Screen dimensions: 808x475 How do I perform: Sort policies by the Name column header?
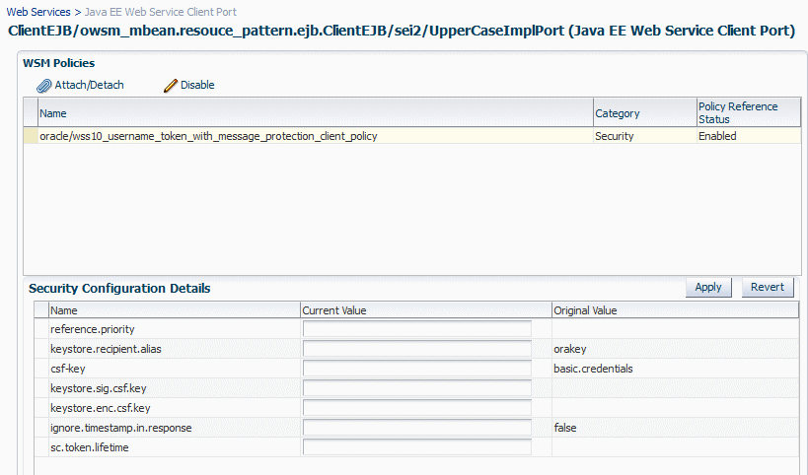[x=316, y=112]
